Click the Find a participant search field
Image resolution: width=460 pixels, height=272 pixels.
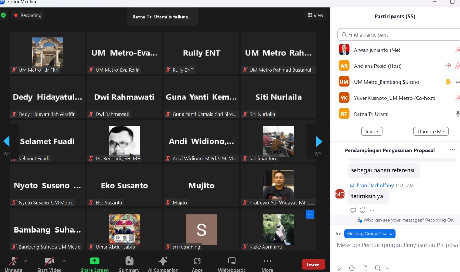[399, 35]
